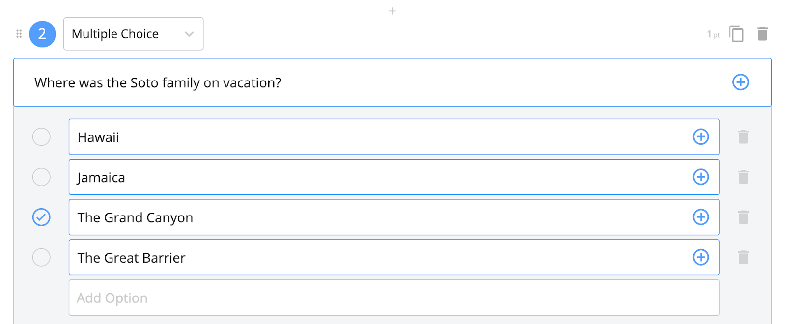Click the plus icon in the Hawaii option
The height and width of the screenshot is (324, 786).
click(701, 137)
